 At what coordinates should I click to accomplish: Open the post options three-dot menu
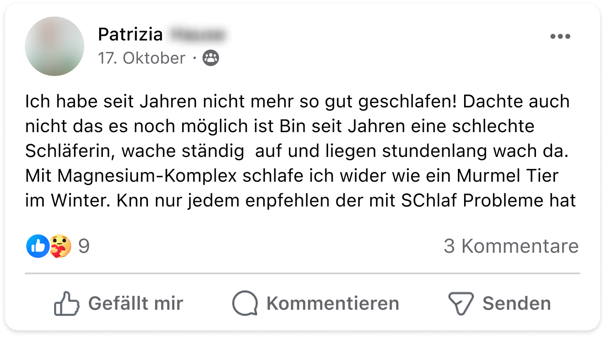point(560,36)
